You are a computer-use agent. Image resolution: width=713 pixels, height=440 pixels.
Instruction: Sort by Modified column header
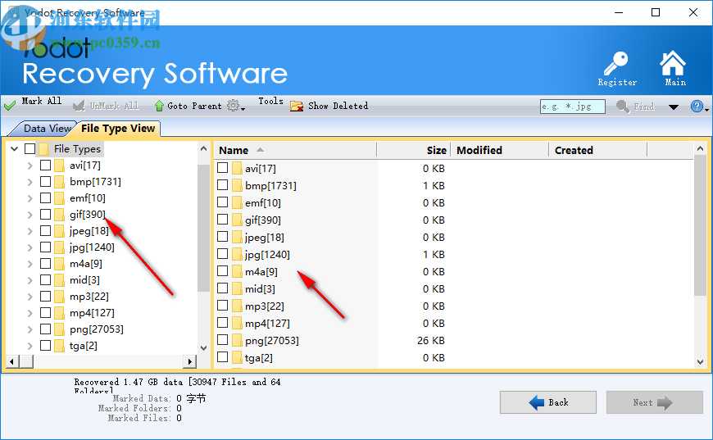point(499,150)
